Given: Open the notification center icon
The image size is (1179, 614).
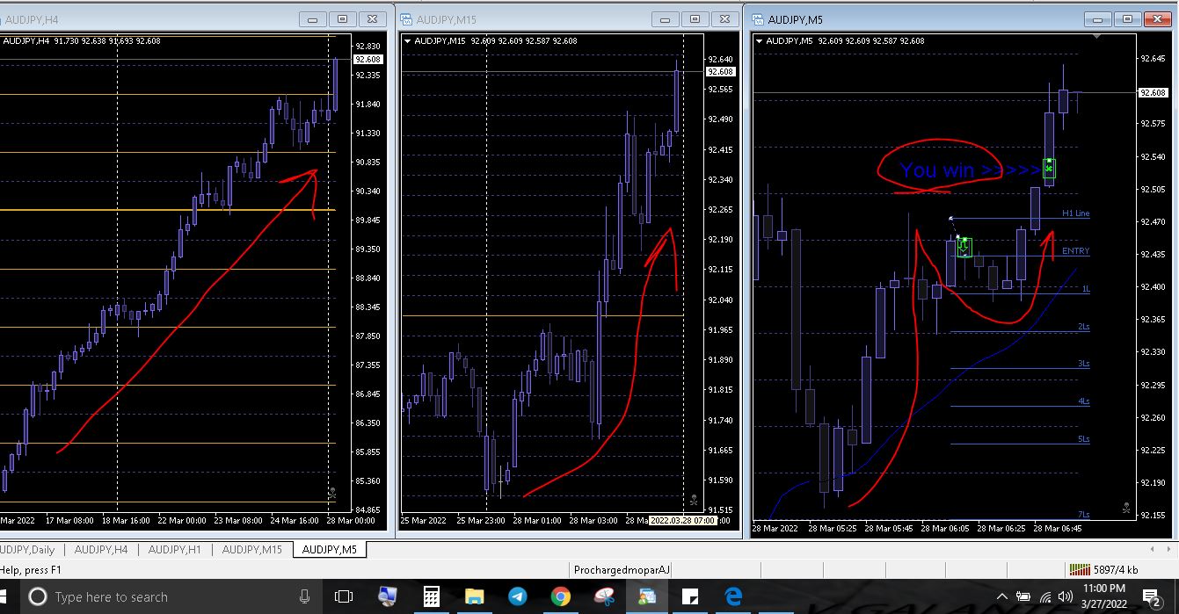Looking at the screenshot, I should click(x=1152, y=597).
